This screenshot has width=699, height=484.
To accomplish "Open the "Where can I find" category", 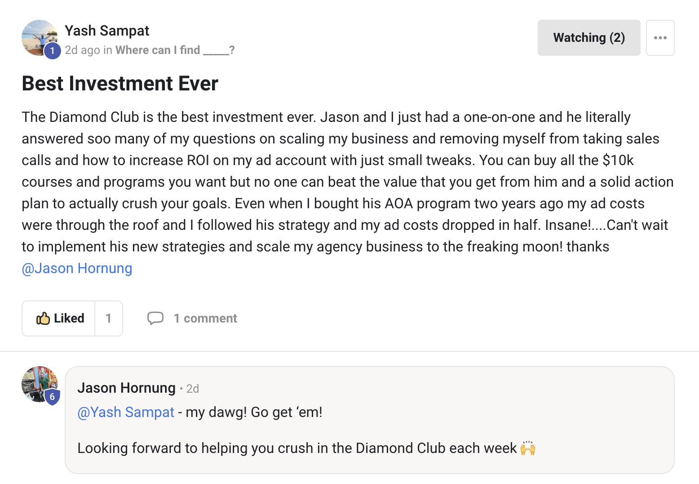I will click(x=175, y=50).
